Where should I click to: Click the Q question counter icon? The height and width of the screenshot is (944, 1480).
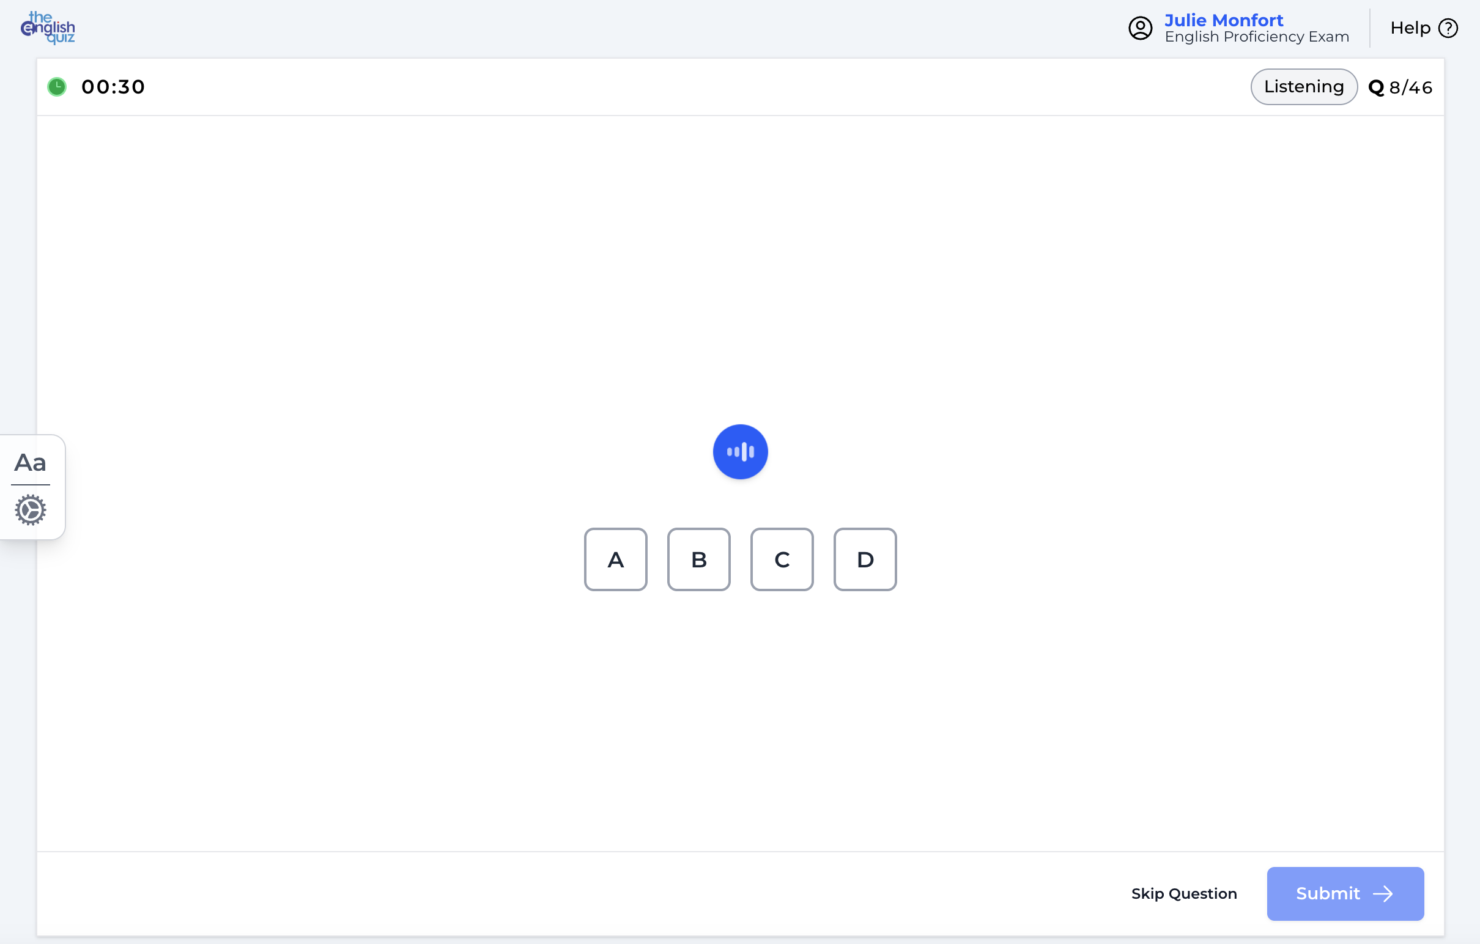[x=1377, y=87]
